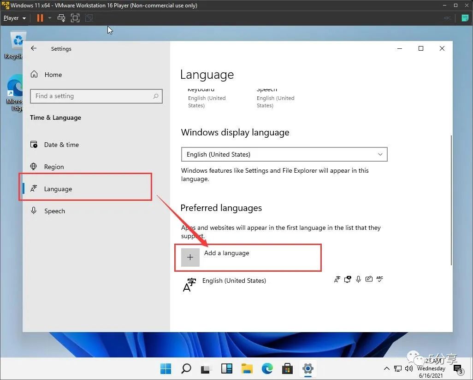Click the Keyboard English (United States) tile
473x380 pixels.
[207, 99]
